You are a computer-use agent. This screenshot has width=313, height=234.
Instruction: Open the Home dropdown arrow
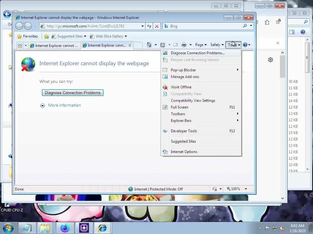click(x=156, y=45)
